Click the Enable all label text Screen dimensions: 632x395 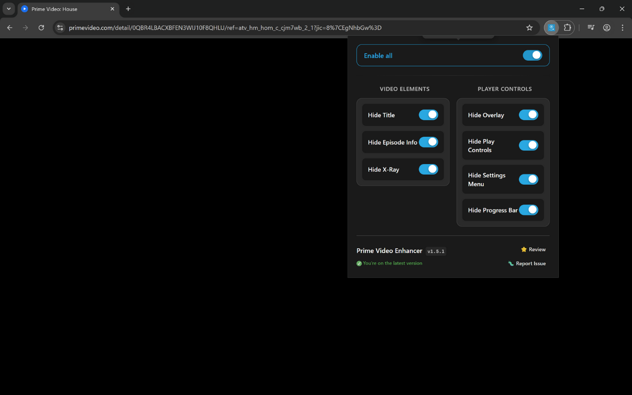tap(378, 56)
